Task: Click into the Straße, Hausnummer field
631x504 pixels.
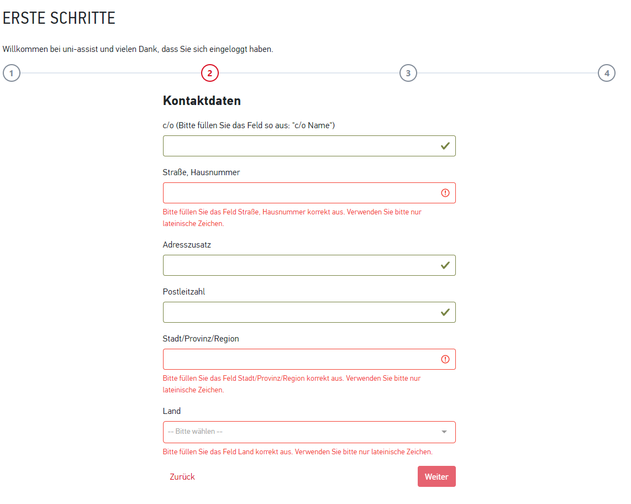Action: (298, 193)
